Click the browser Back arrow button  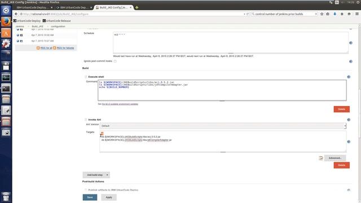tap(16, 14)
